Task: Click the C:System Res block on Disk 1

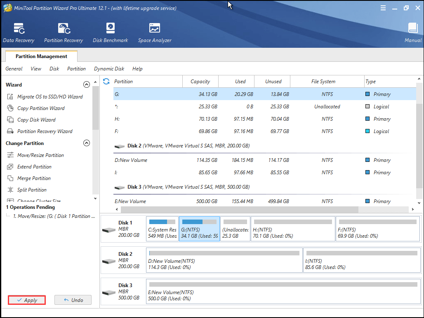Action: (162, 229)
